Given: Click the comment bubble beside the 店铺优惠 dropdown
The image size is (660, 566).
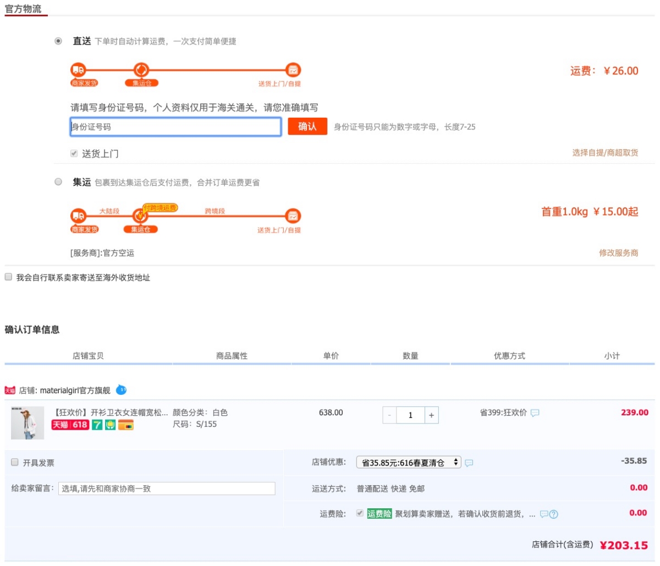Looking at the screenshot, I should (x=469, y=463).
